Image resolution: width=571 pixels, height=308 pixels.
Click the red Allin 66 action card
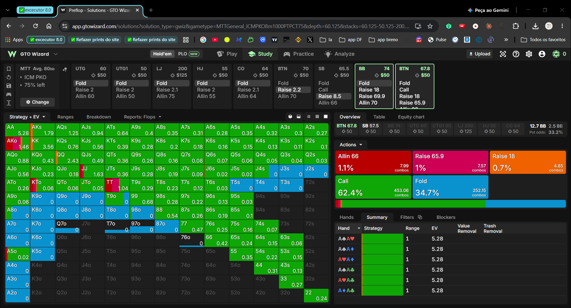point(373,162)
